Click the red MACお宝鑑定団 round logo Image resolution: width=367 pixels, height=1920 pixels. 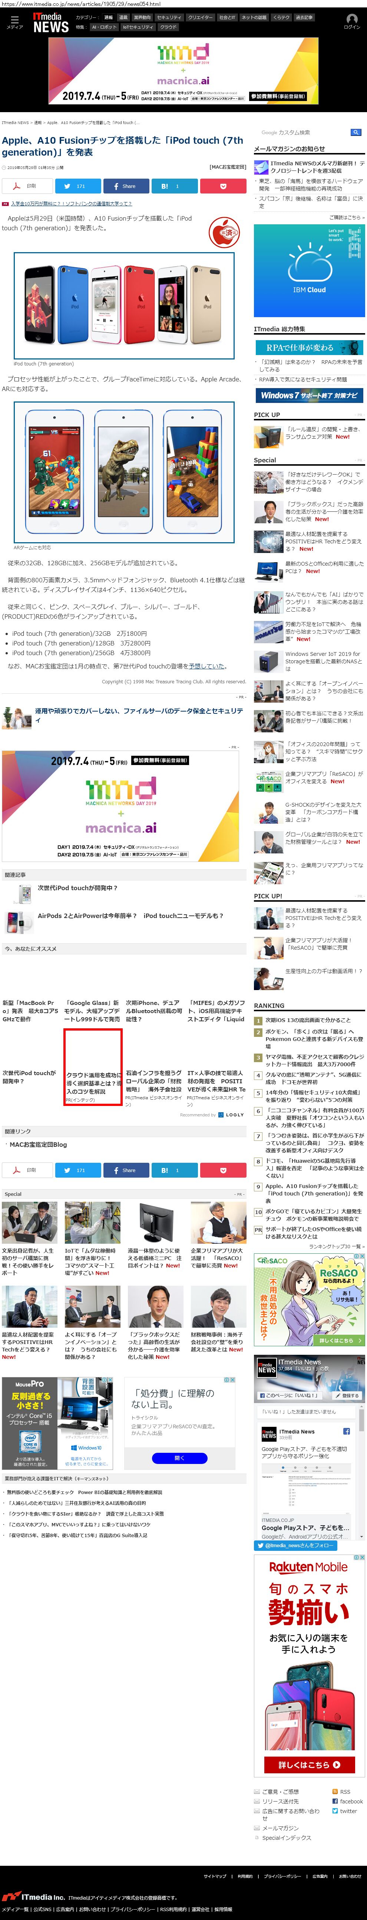click(x=223, y=232)
